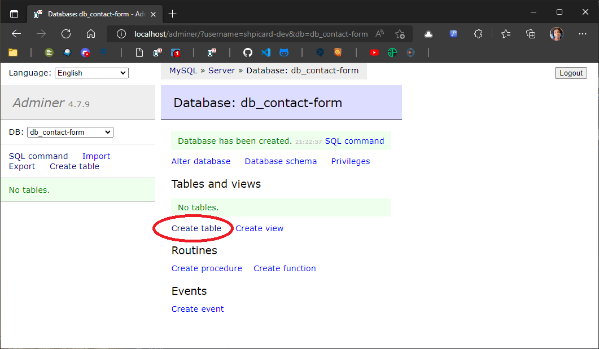This screenshot has width=599, height=349.
Task: Click Create function link
Action: click(x=285, y=268)
